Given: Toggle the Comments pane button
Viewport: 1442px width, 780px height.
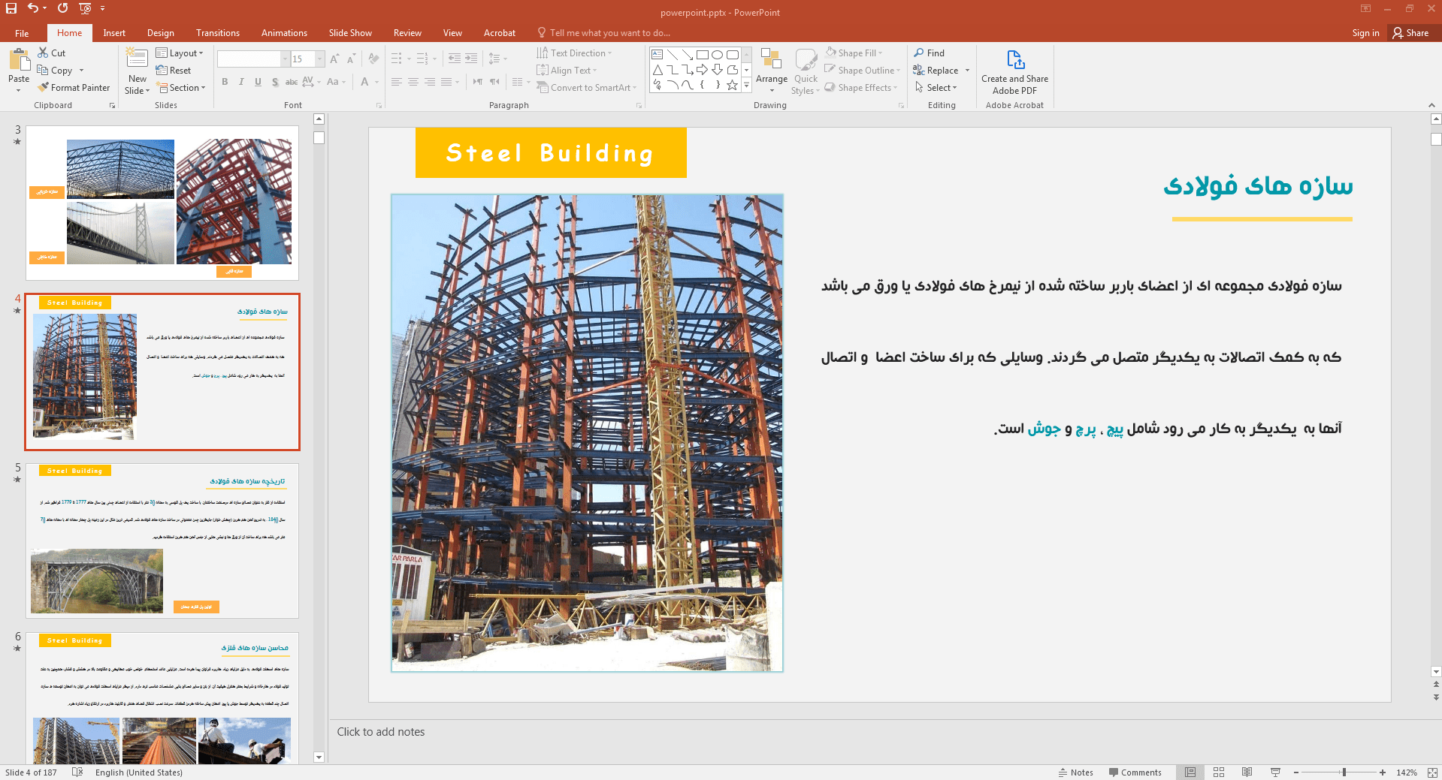Looking at the screenshot, I should (x=1135, y=772).
